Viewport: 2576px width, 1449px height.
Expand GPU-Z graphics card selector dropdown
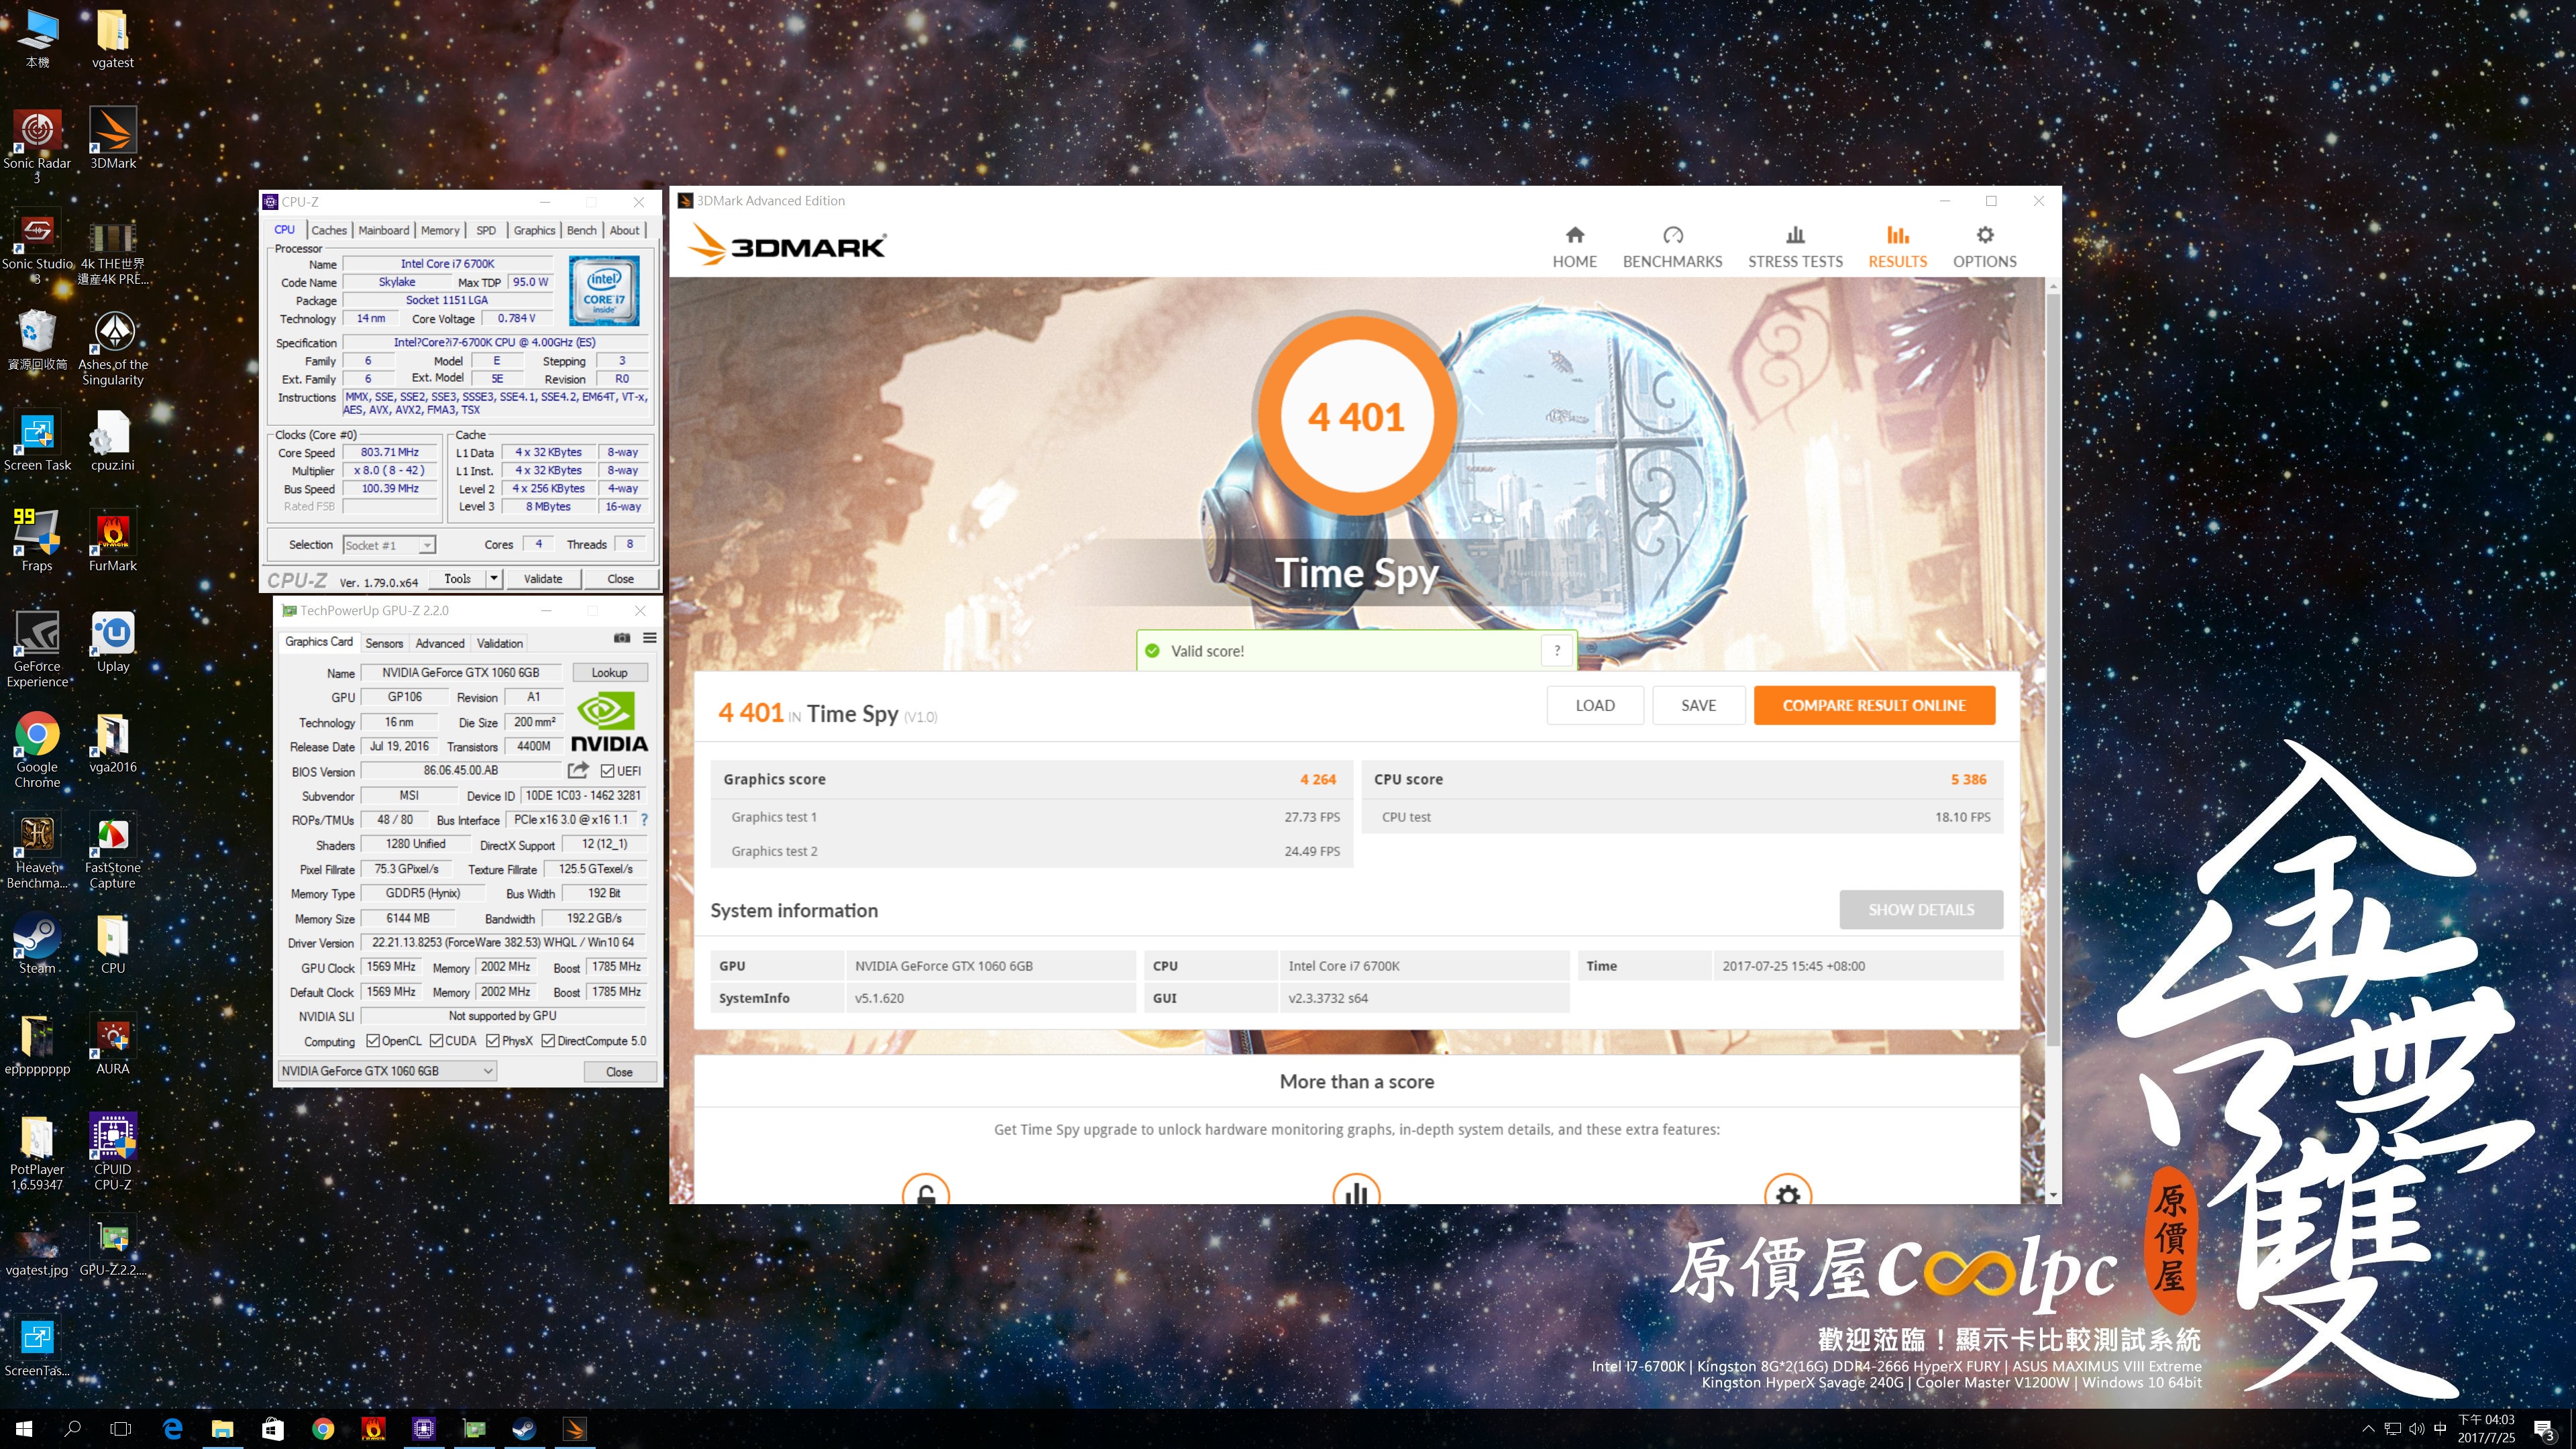coord(488,1071)
